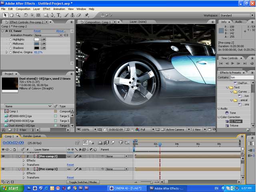
Task: Pick Midtones color with eyedropper
Action: [43, 44]
